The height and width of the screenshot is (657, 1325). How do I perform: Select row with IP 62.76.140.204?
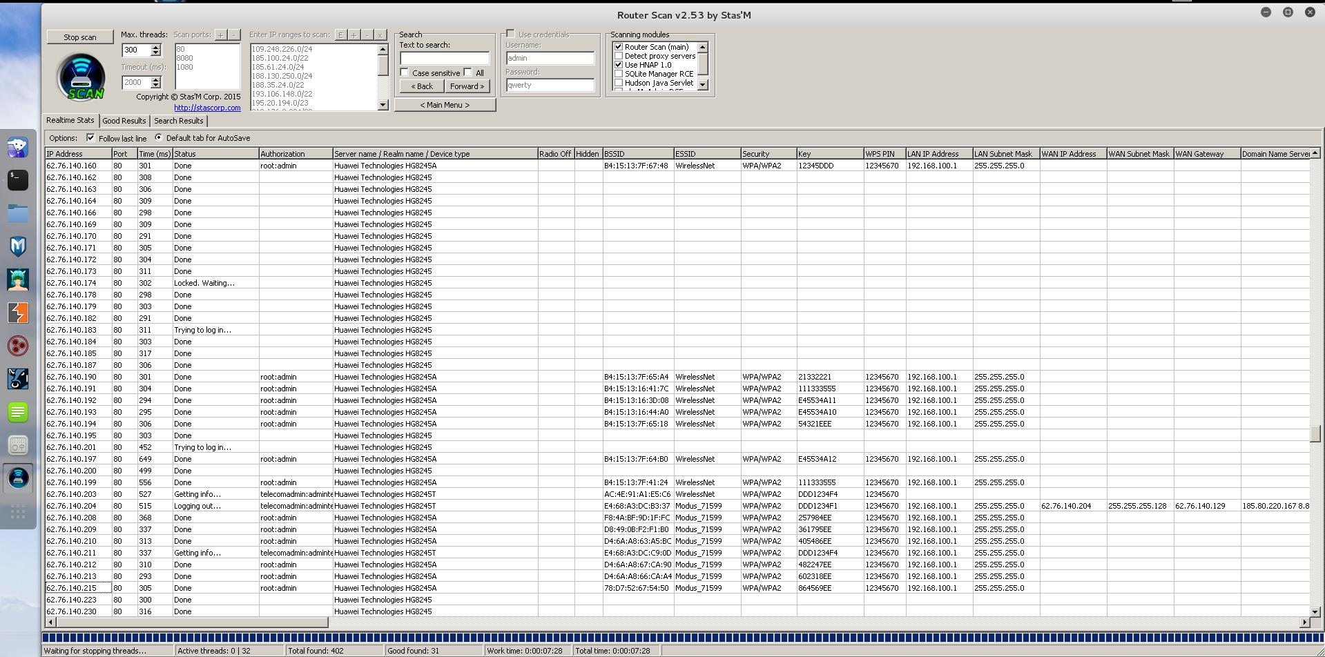[677, 506]
